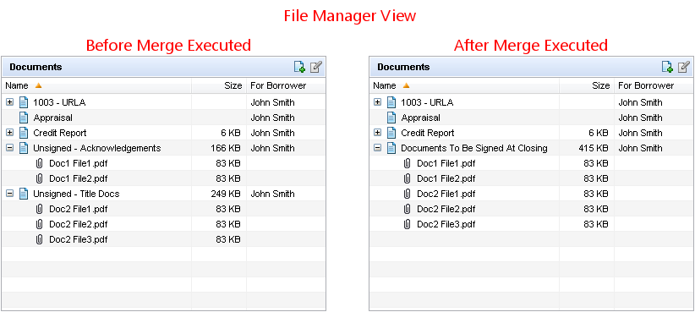This screenshot has height=312, width=695.
Task: Click Doc2 File3.pdf name in Before Merge panel
Action: [79, 240]
